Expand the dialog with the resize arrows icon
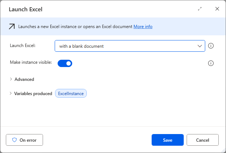226x153 pixels. click(x=200, y=9)
